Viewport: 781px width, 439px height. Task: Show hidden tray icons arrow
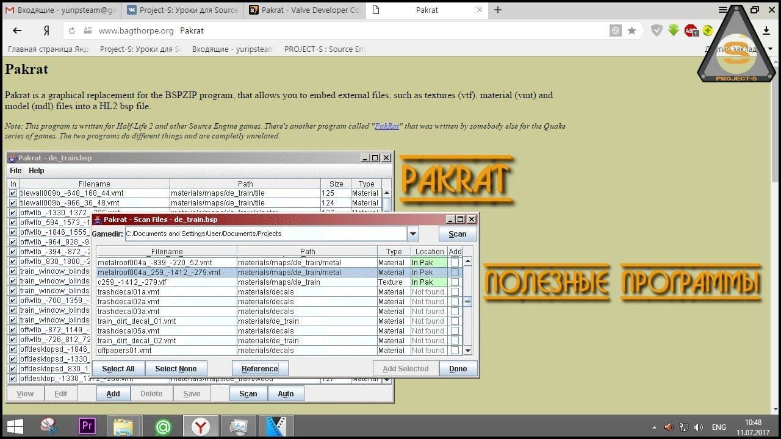tap(654, 428)
